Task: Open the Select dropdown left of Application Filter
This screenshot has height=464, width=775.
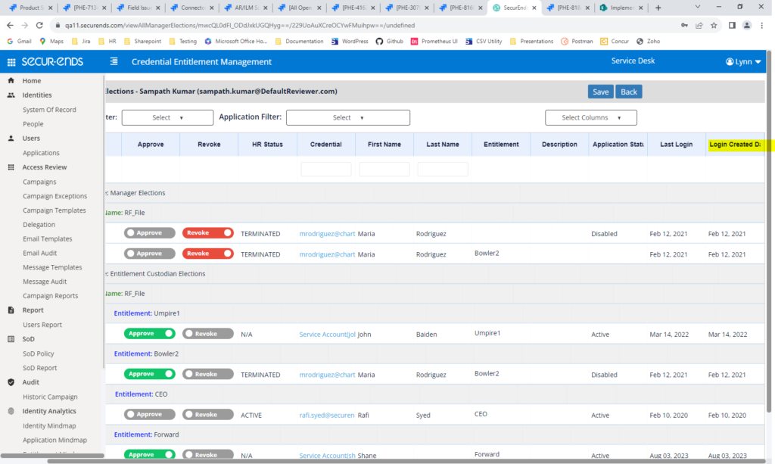Action: click(x=167, y=117)
